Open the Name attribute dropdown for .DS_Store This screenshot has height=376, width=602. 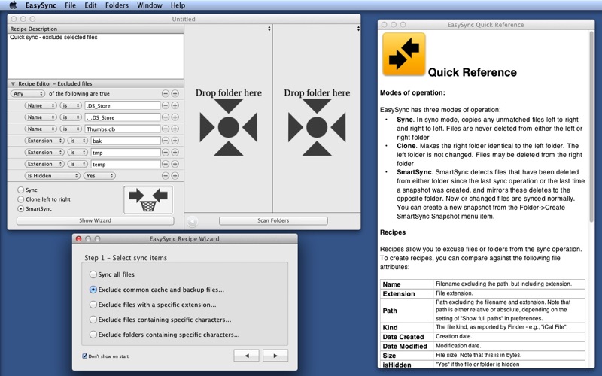[x=41, y=105]
